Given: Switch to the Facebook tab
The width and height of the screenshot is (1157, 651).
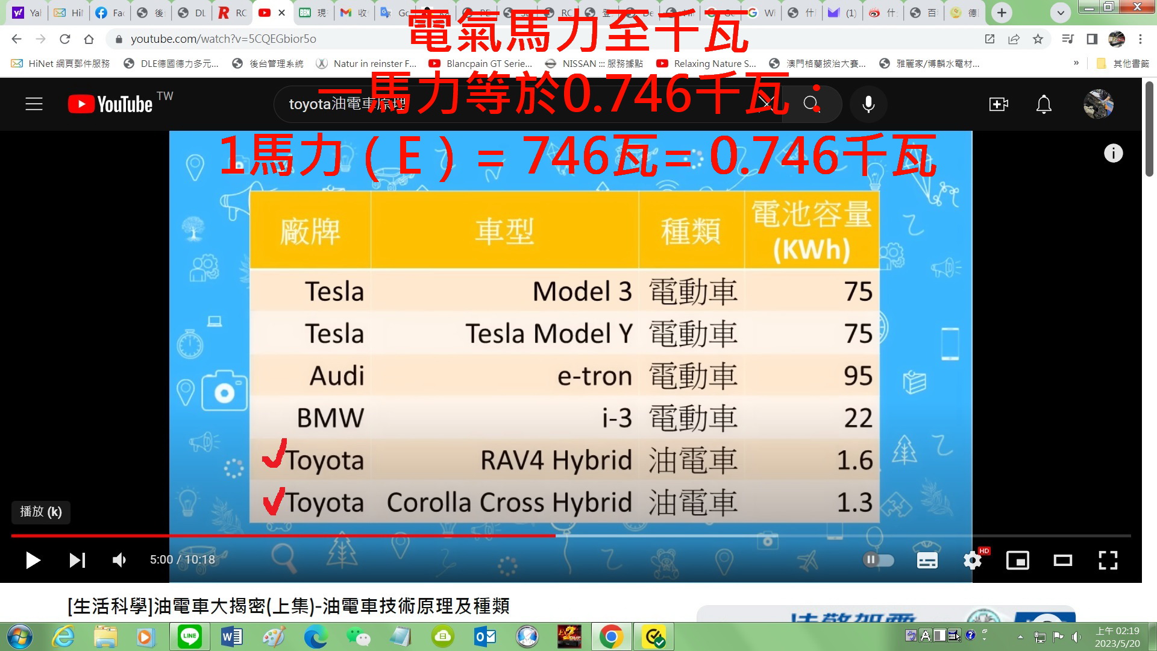Looking at the screenshot, I should [110, 13].
